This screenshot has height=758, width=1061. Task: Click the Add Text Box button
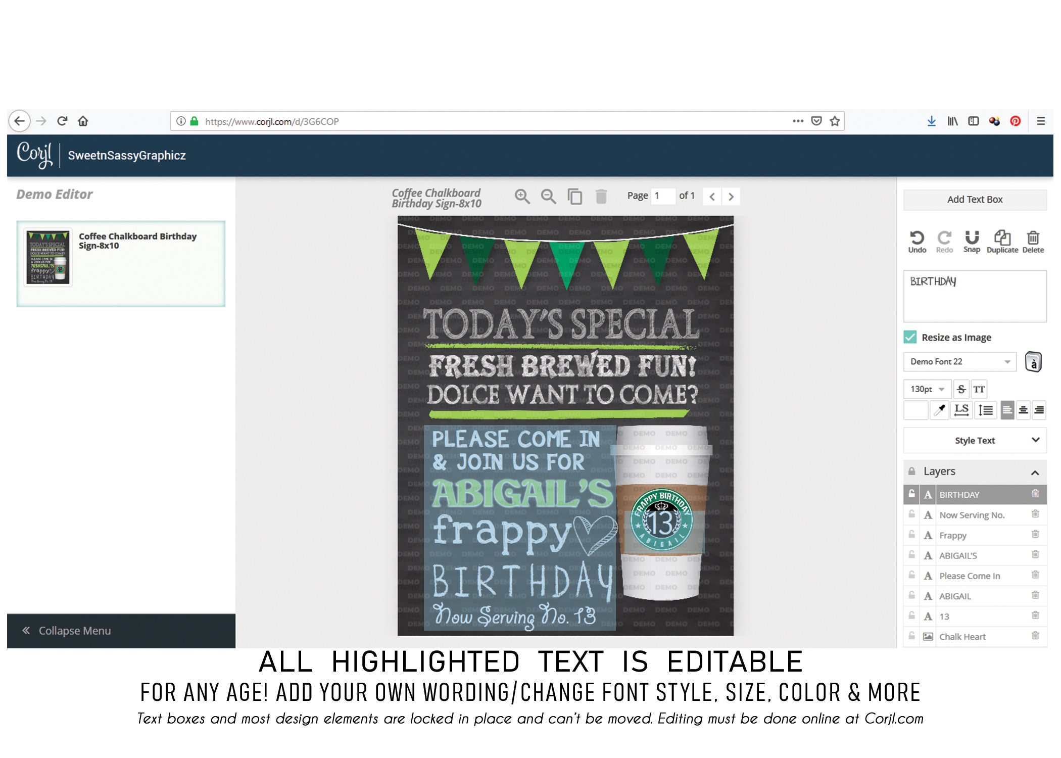[x=974, y=199]
